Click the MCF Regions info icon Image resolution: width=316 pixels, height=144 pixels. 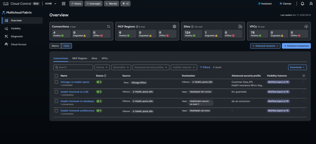click(137, 27)
